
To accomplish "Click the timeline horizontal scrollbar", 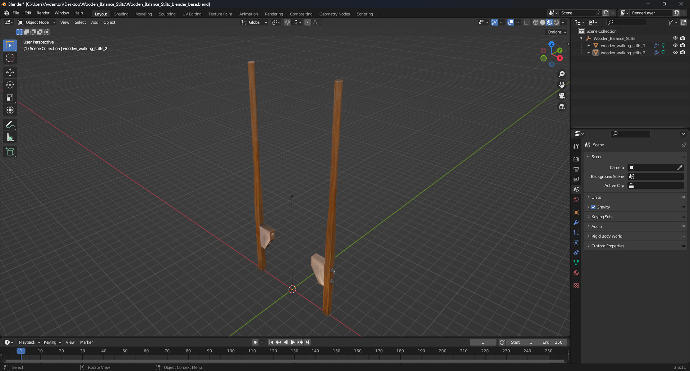I will pyautogui.click(x=285, y=361).
